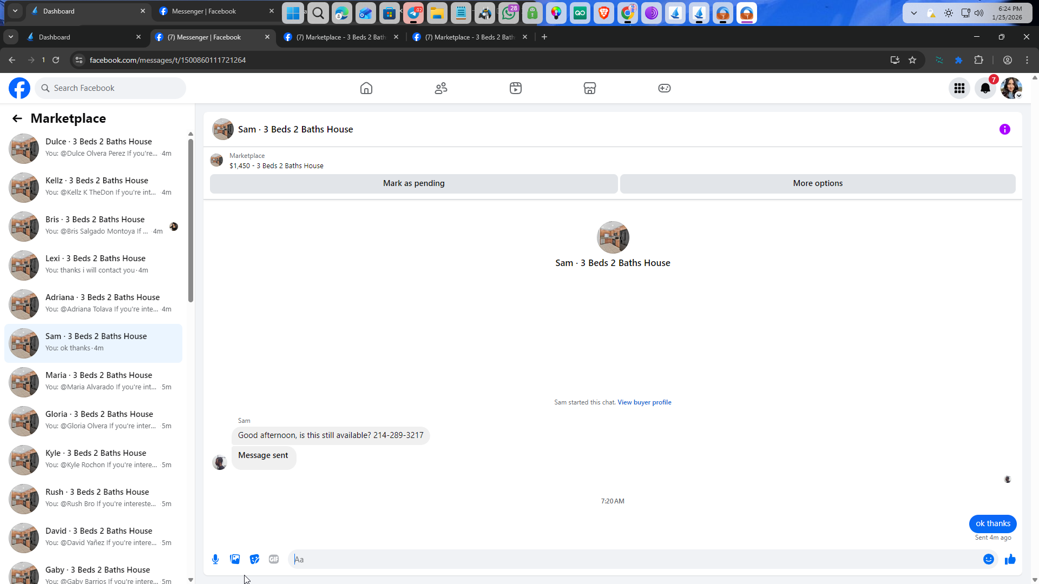1039x584 pixels.
Task: Bookmark this page with the star icon
Action: (x=912, y=60)
